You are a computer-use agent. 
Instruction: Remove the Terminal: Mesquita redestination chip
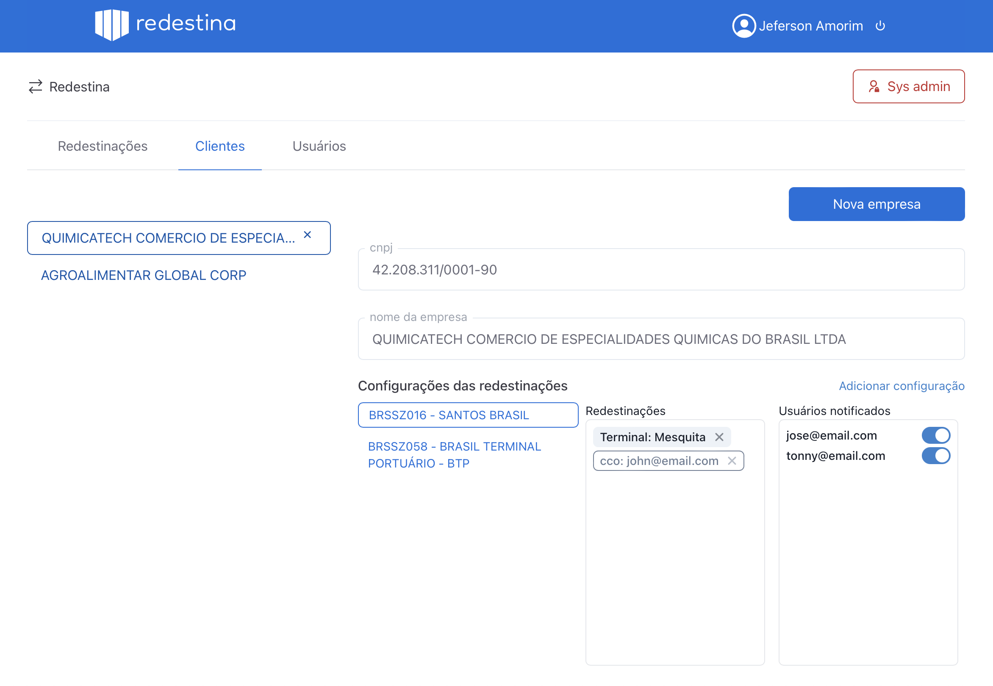click(x=720, y=437)
